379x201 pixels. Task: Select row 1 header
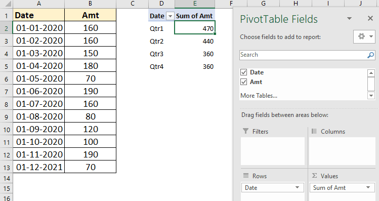pos(6,16)
